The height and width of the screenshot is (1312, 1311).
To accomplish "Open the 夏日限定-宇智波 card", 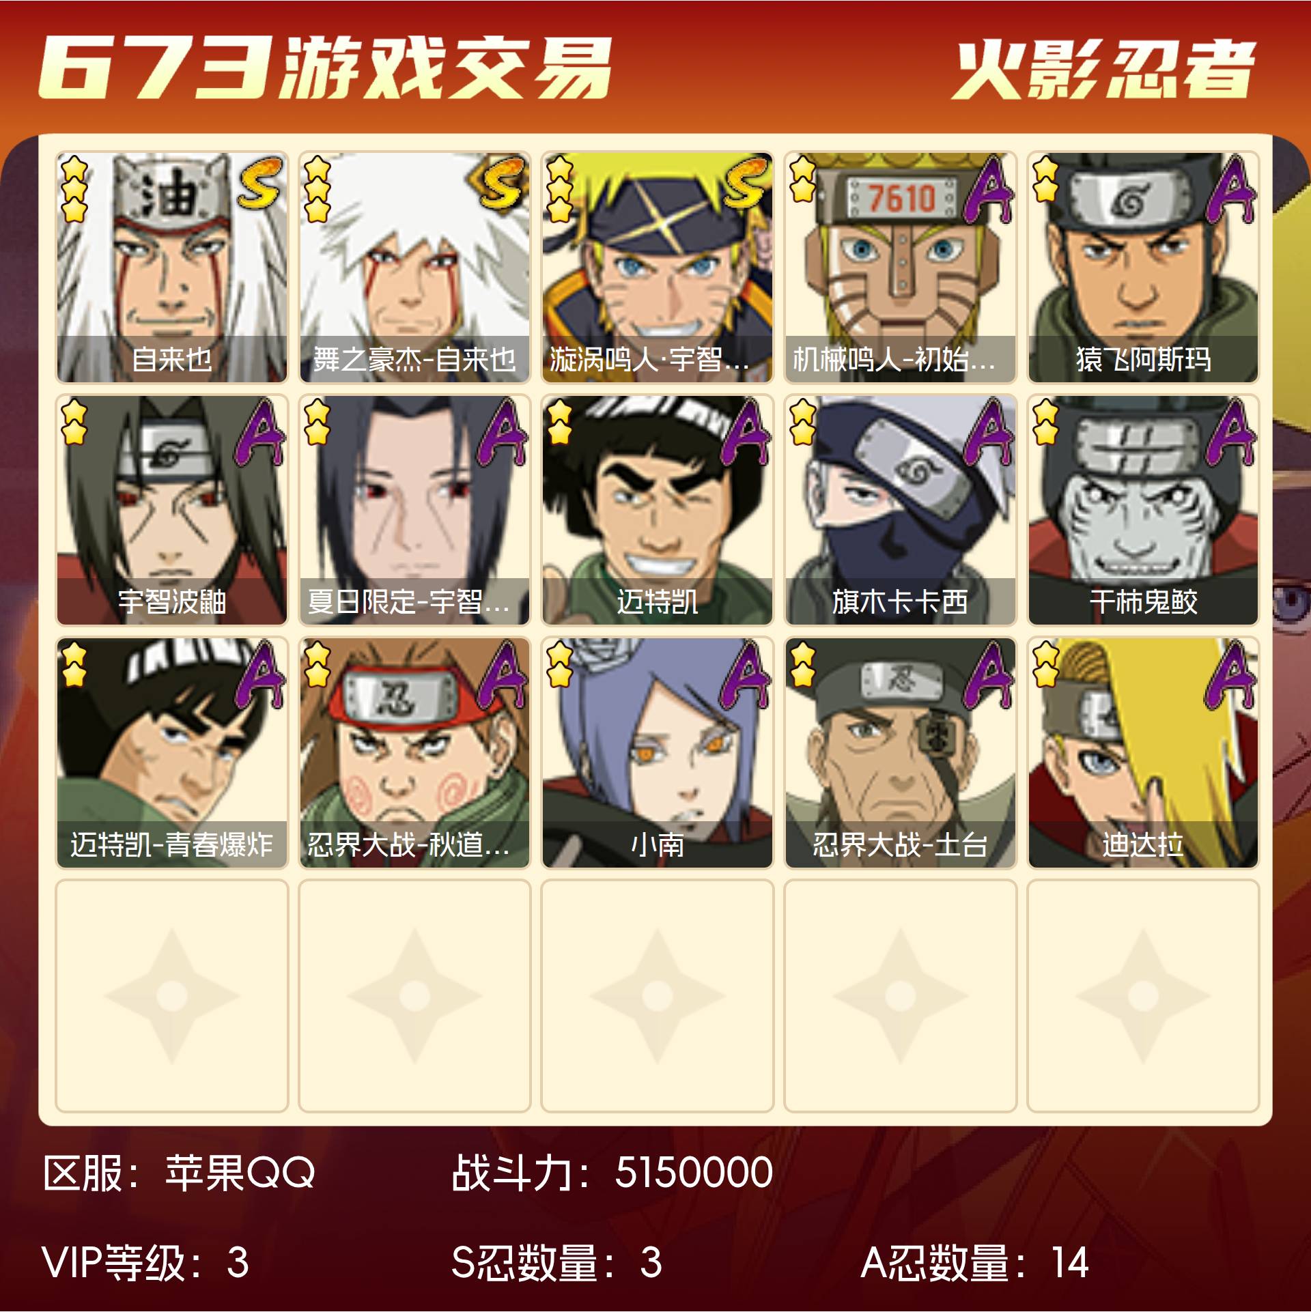I will pyautogui.click(x=414, y=510).
